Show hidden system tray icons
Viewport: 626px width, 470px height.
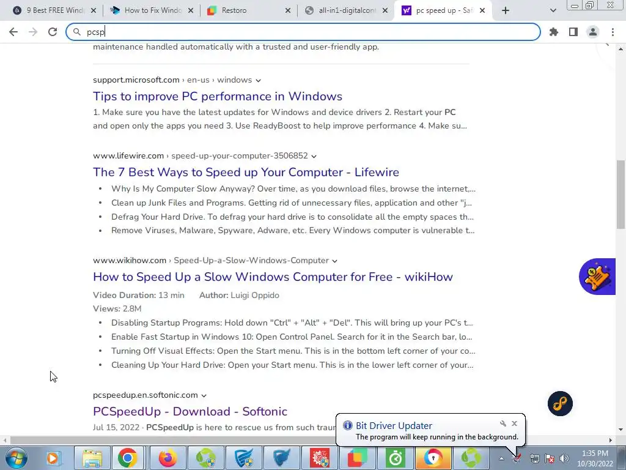[501, 459]
